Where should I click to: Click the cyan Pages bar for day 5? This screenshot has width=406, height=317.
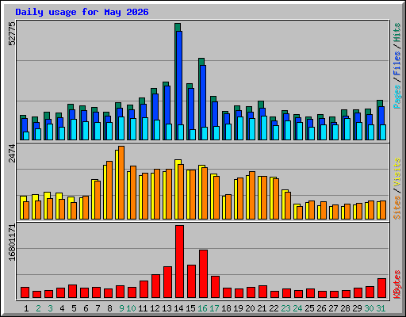tap(74, 129)
